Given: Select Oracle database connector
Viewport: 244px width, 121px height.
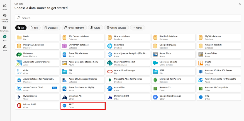Looking at the screenshot, I should coord(128,37).
